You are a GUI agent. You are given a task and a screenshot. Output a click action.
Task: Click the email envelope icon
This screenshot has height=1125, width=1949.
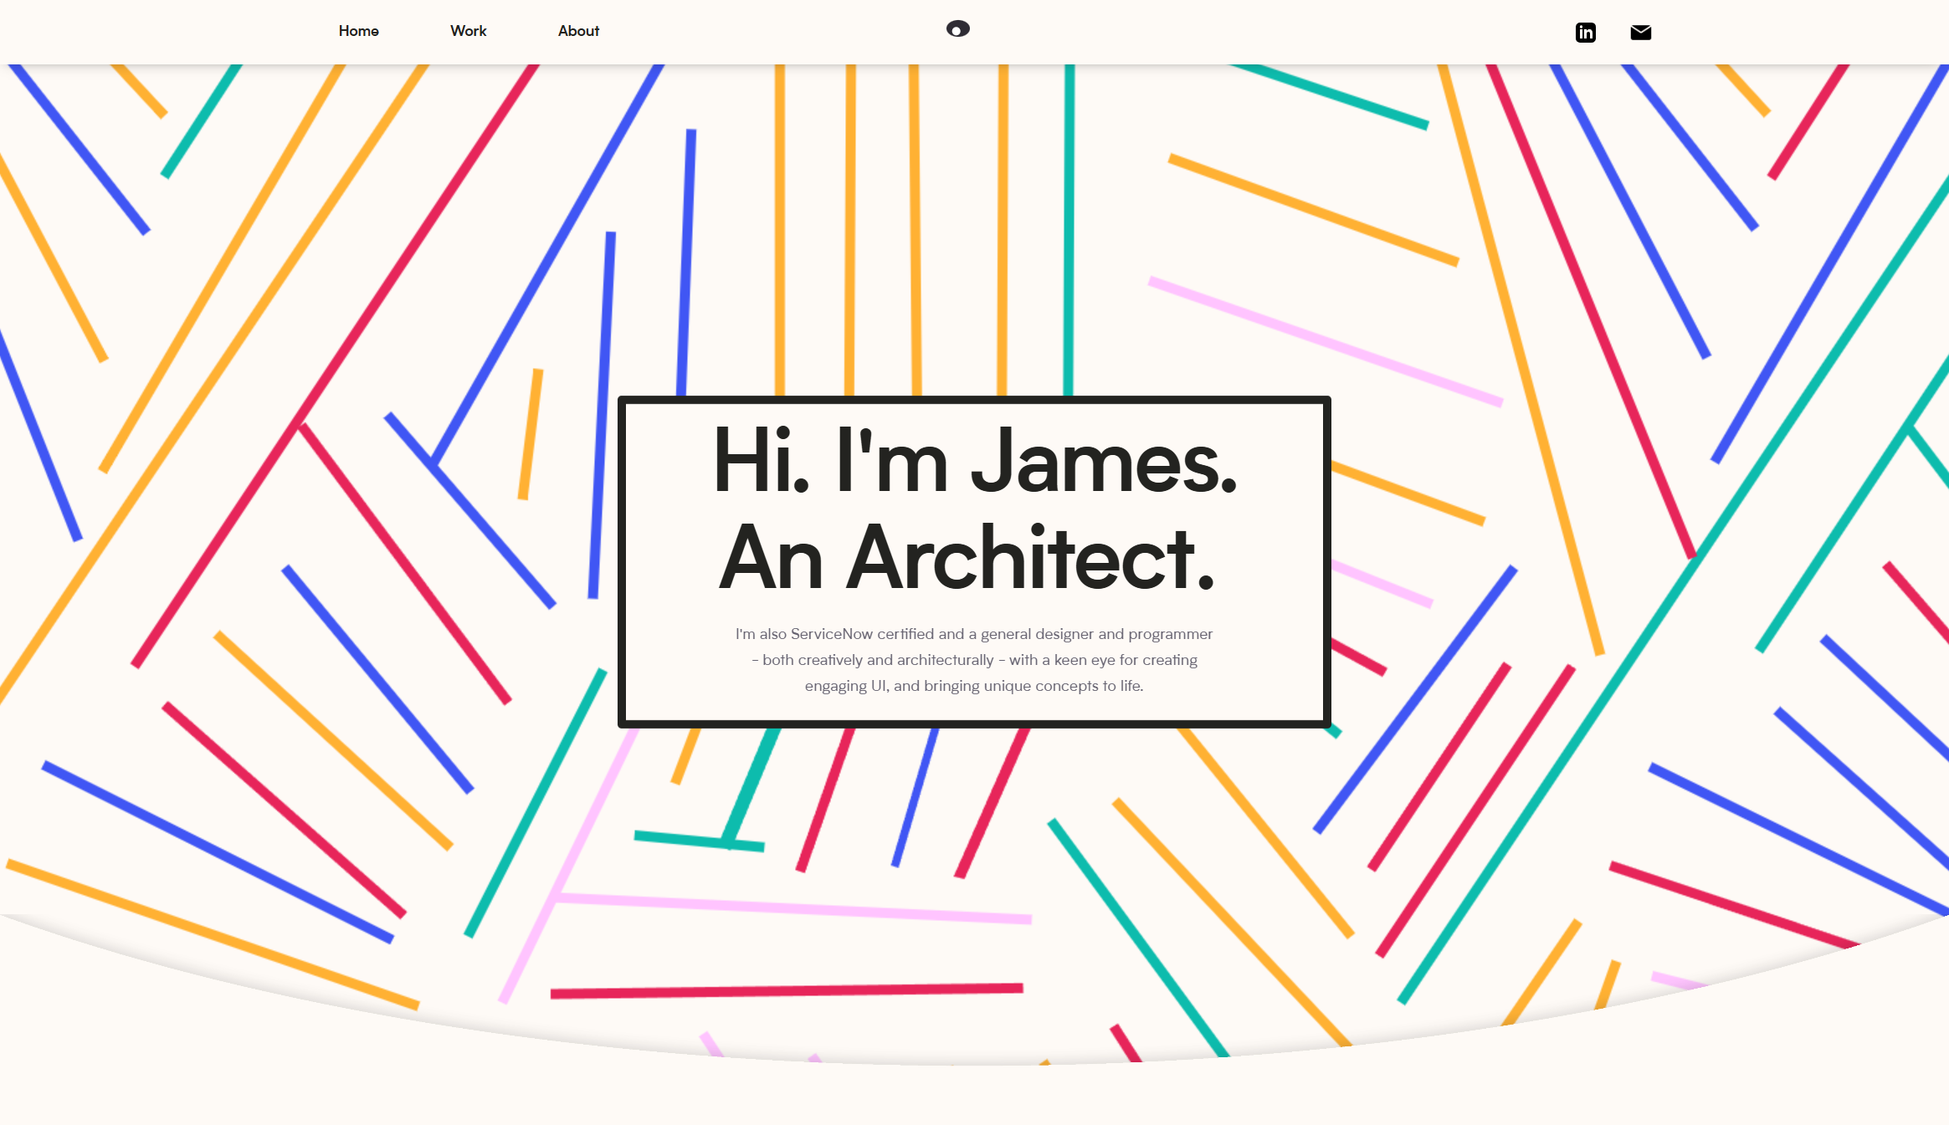coord(1640,33)
